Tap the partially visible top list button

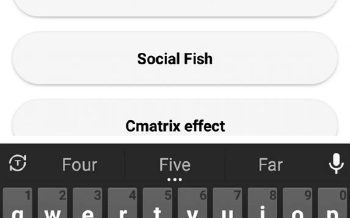click(175, 7)
